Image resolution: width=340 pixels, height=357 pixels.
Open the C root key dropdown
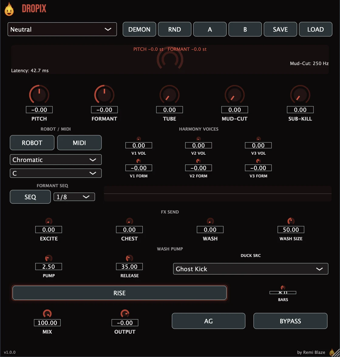pyautogui.click(x=56, y=173)
